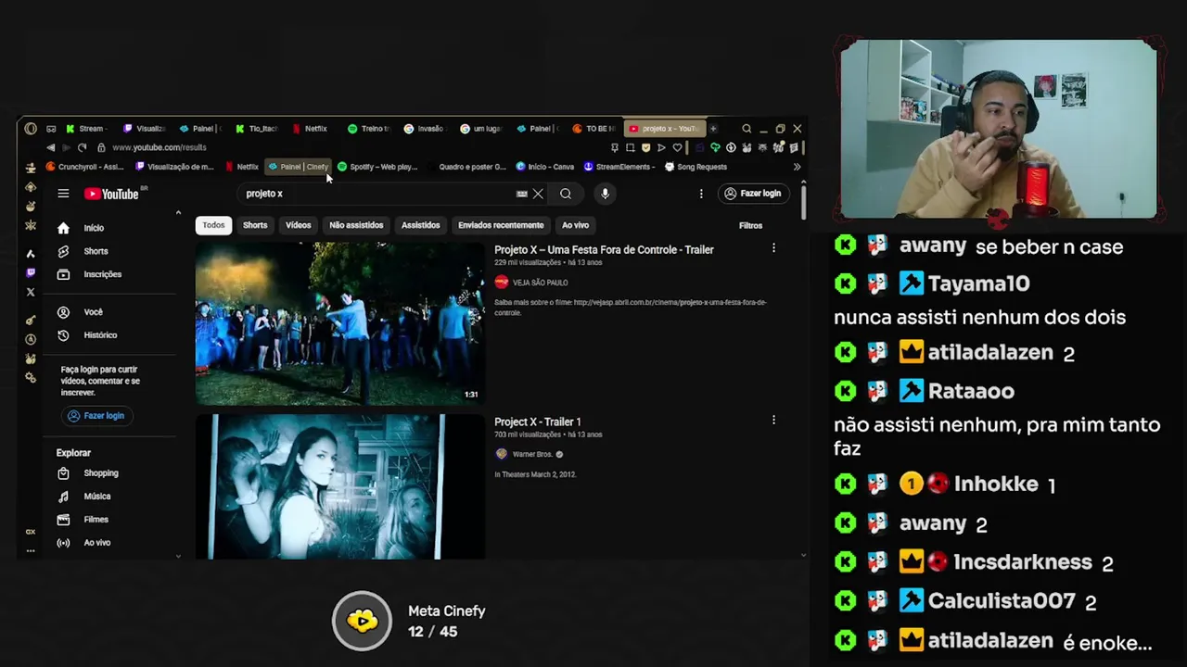Click the page vertical scrollbar
Image resolution: width=1187 pixels, height=667 pixels.
point(803,202)
